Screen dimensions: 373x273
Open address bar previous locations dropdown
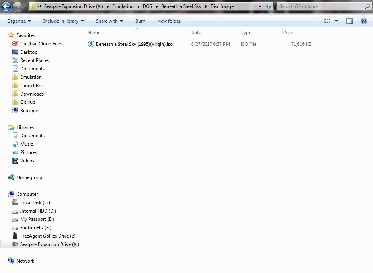(x=260, y=7)
